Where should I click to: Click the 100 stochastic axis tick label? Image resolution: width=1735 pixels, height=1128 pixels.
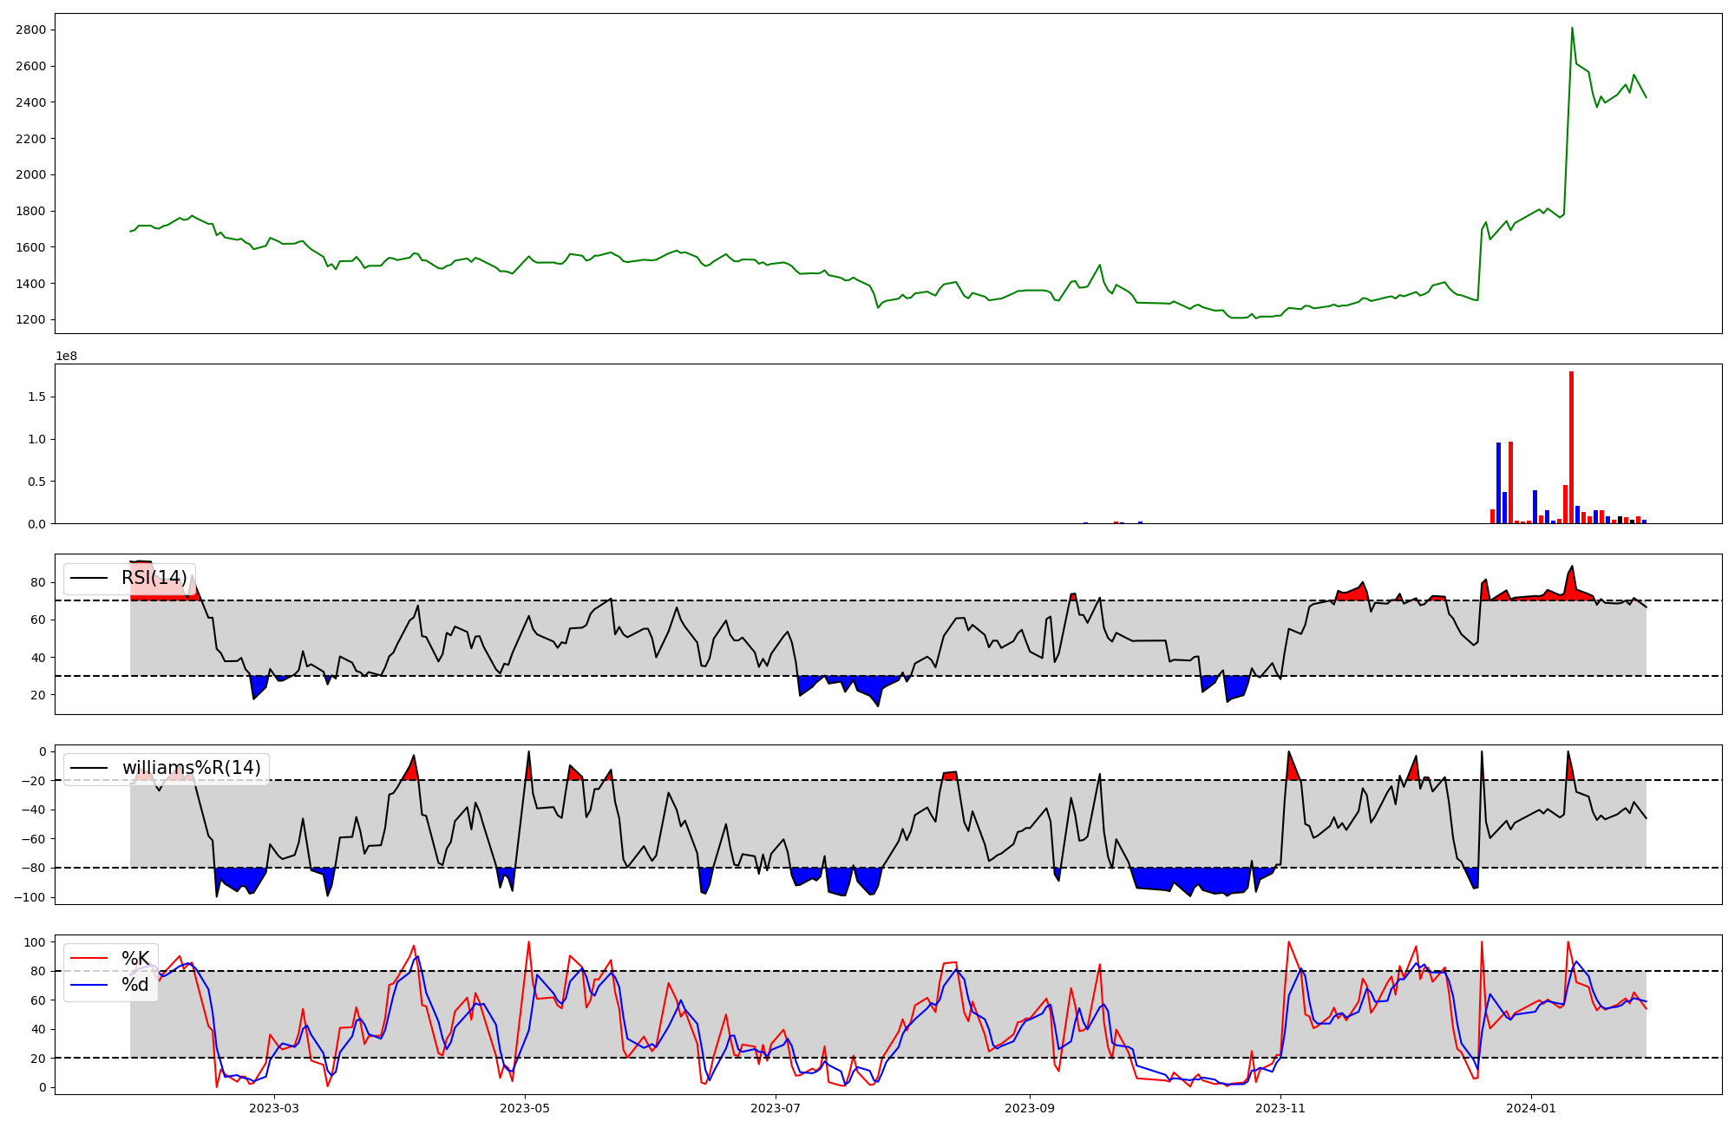[x=35, y=942]
